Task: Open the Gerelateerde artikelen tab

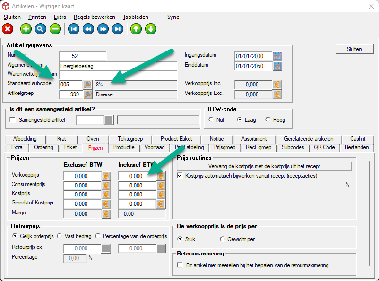Action: [309, 139]
